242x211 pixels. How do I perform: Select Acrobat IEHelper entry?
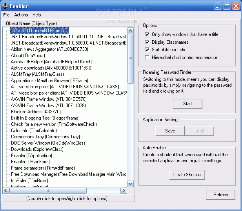pos(51,62)
